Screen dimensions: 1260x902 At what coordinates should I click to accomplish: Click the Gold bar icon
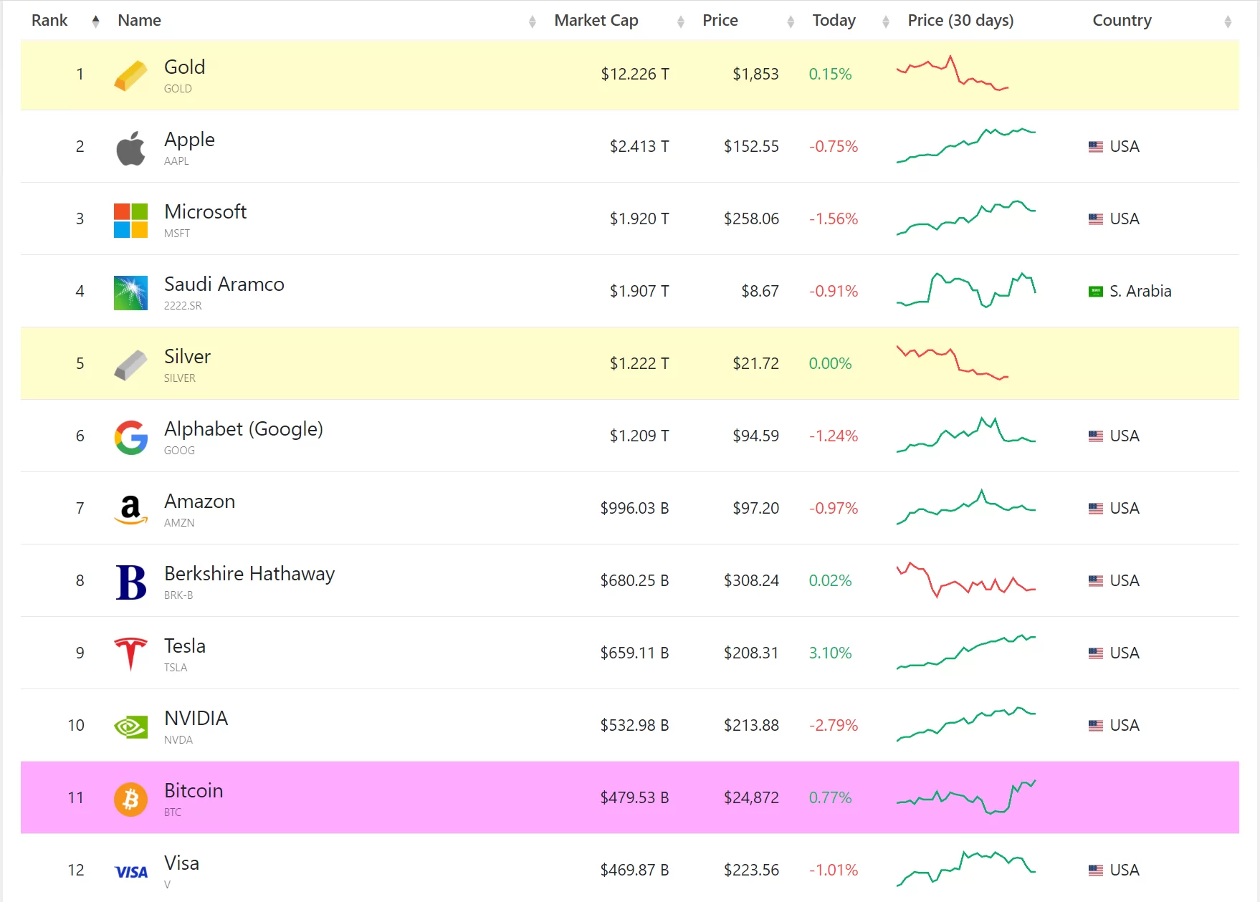point(130,75)
